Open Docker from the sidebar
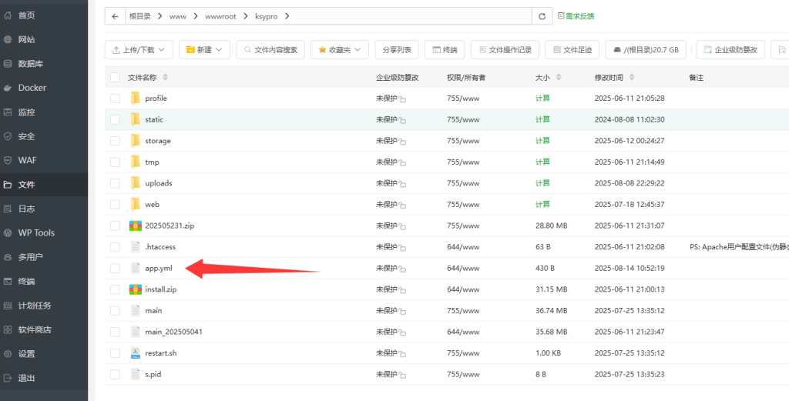The height and width of the screenshot is (401, 789). click(32, 88)
